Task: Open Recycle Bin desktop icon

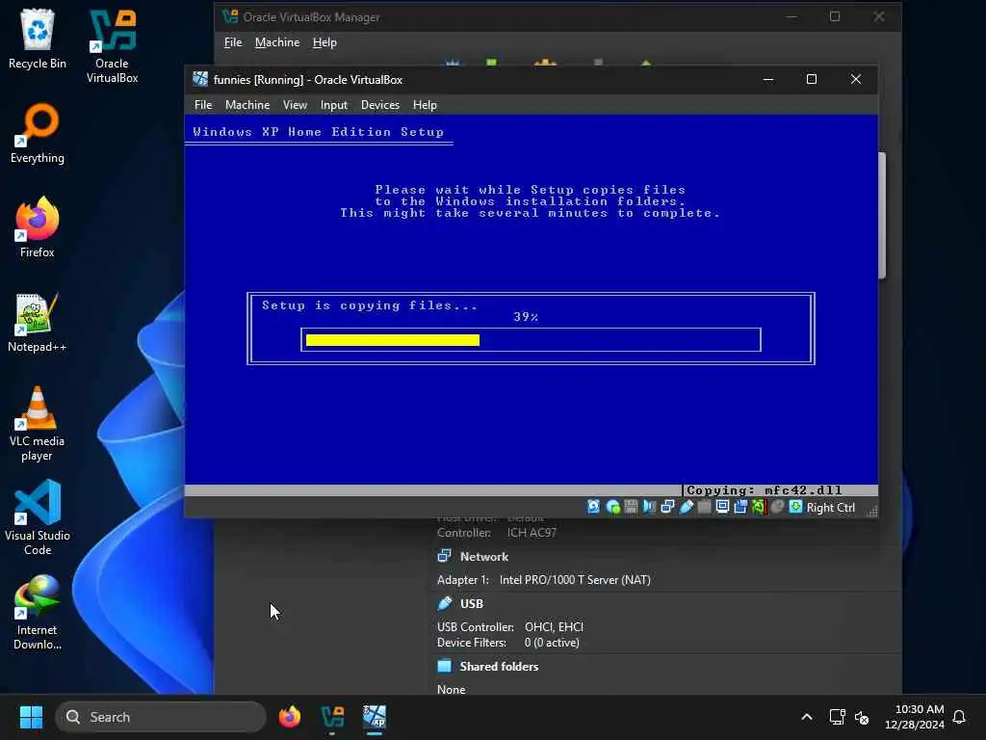Action: [x=38, y=39]
